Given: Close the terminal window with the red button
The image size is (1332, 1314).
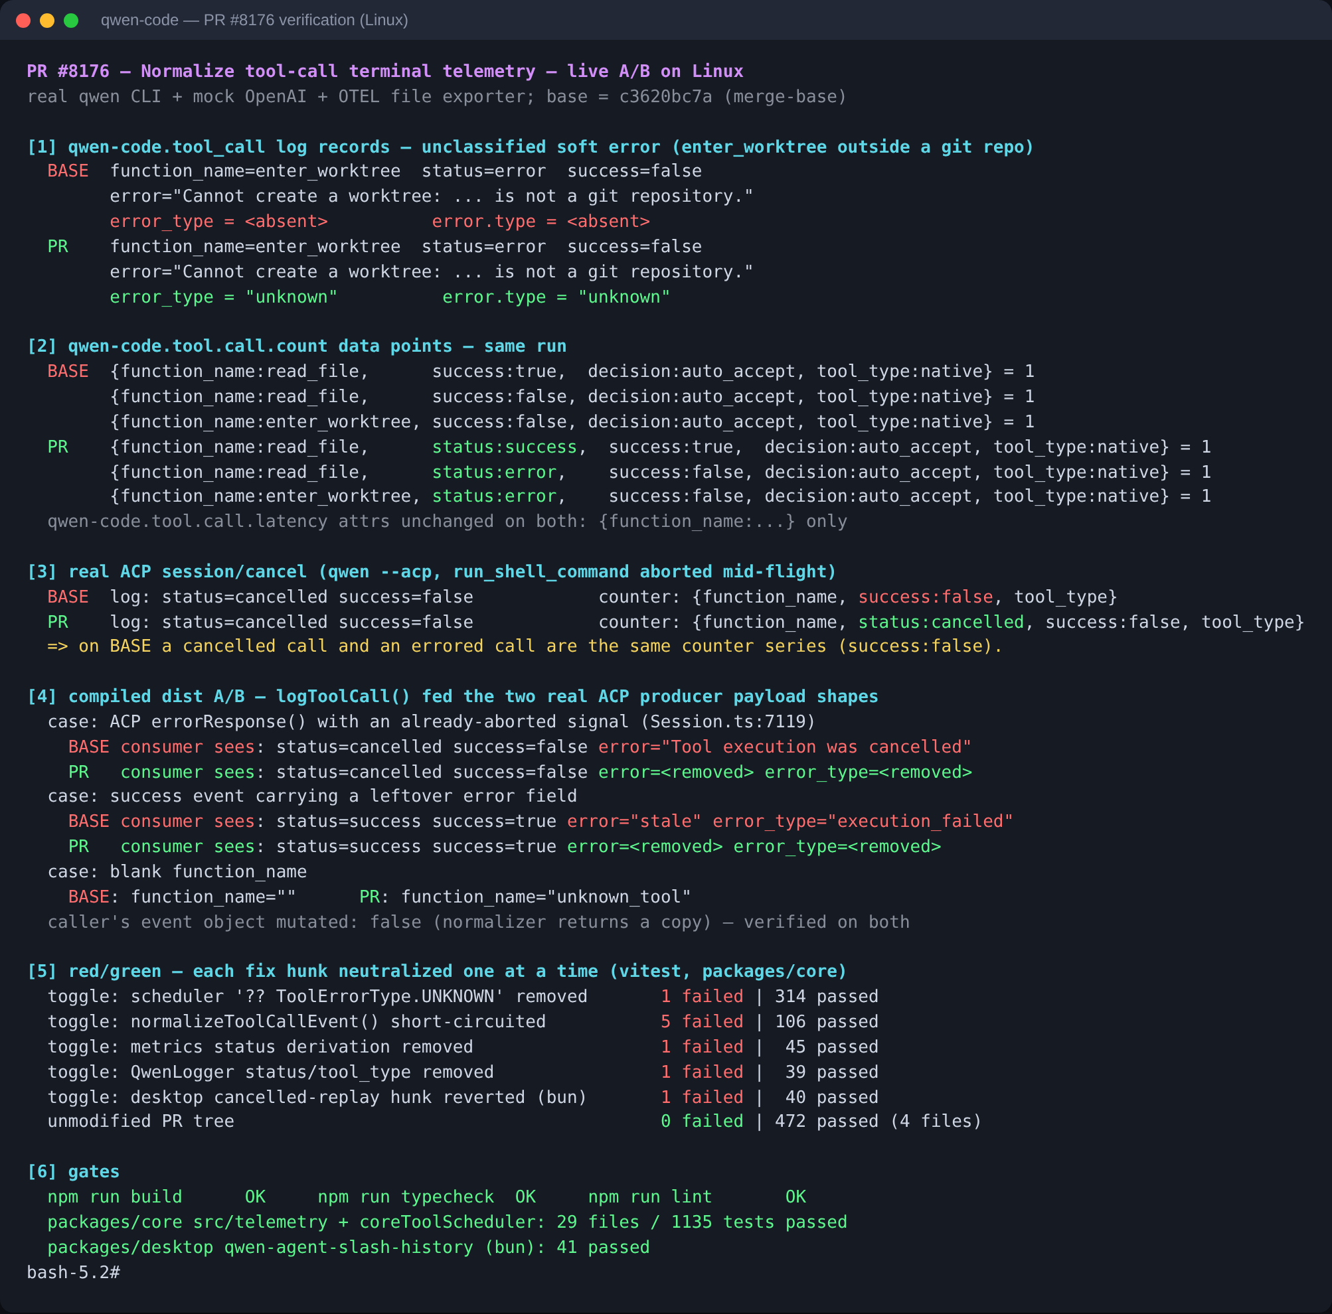Looking at the screenshot, I should click(23, 21).
